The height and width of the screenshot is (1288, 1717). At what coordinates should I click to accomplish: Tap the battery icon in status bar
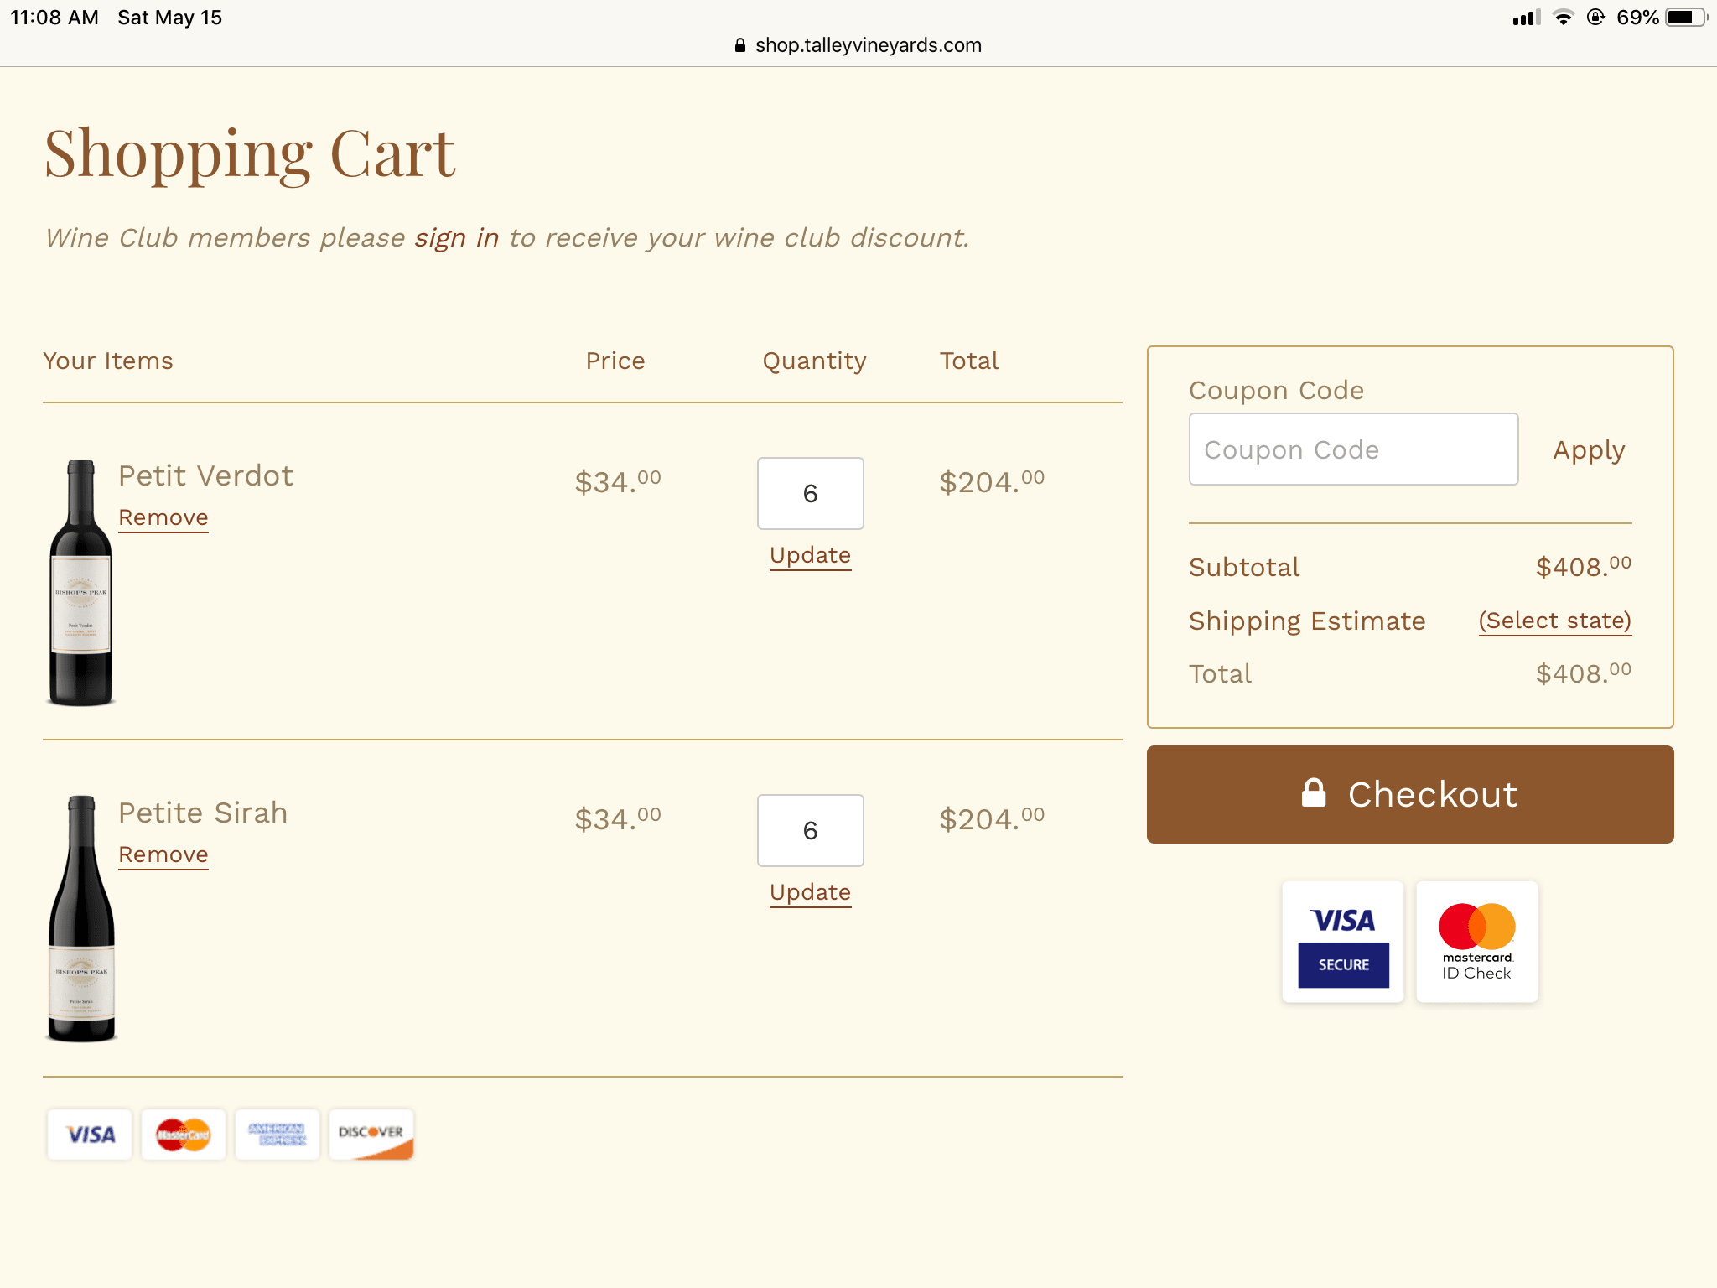click(1685, 18)
